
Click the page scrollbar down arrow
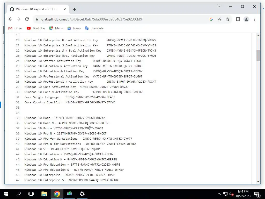pyautogui.click(x=258, y=182)
